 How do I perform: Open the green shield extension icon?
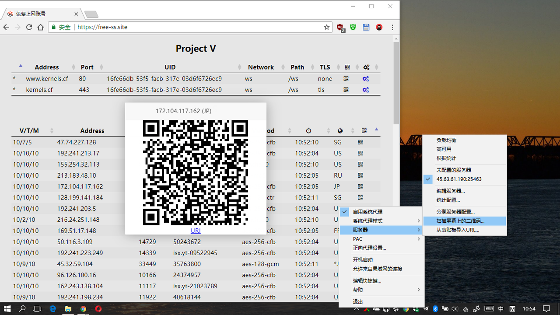[x=353, y=27]
